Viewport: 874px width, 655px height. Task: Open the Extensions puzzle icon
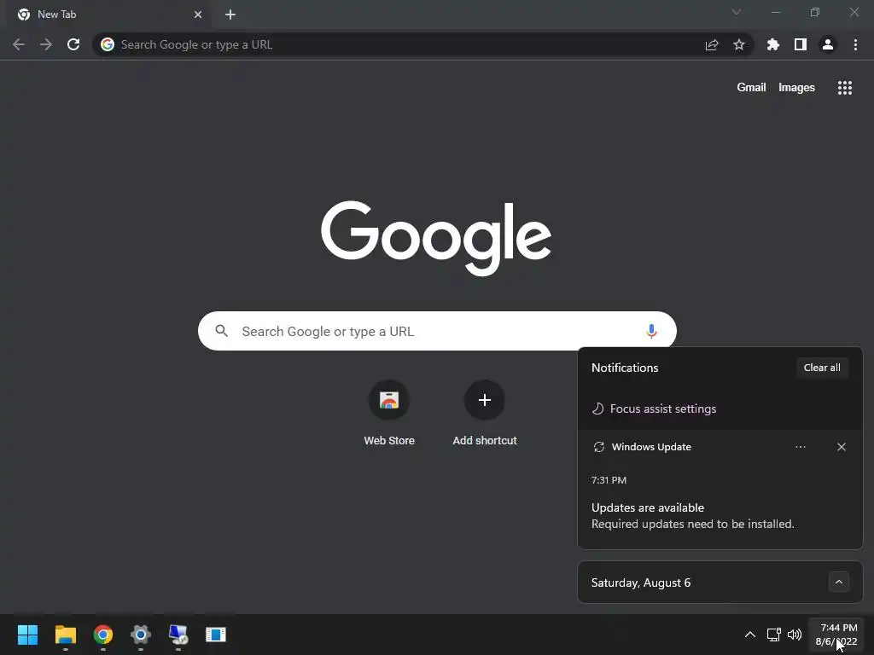(773, 44)
